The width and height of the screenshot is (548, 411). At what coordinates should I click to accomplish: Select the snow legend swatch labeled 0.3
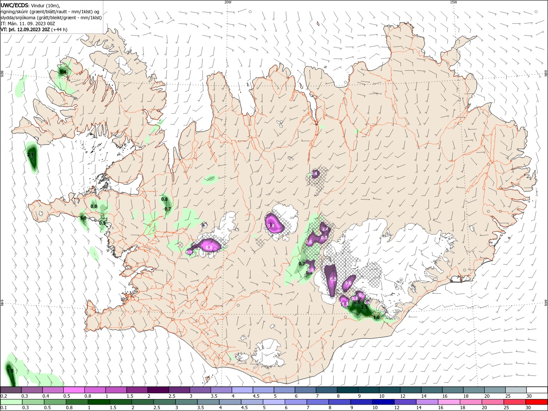(x=32, y=390)
